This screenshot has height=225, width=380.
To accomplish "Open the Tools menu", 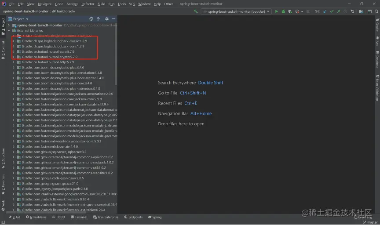I will point(122,4).
